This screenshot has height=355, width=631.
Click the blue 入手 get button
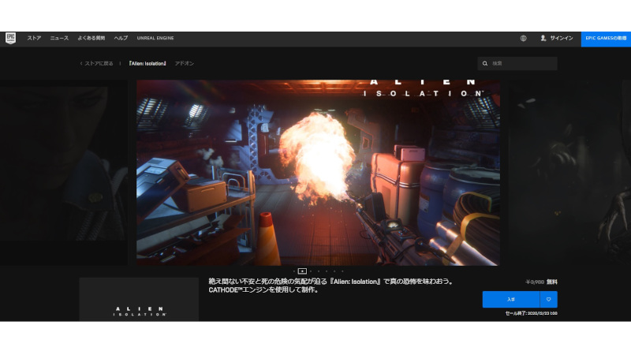(x=511, y=300)
